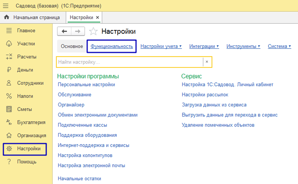Add Настройки to favorites with the star
298x184 pixels.
tap(93, 31)
